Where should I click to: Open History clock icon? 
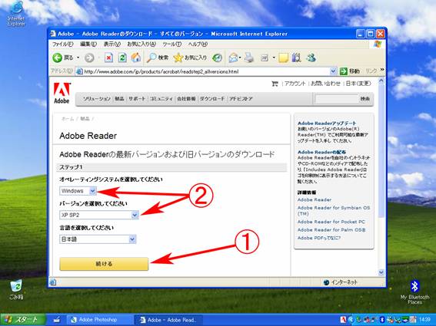click(x=217, y=58)
